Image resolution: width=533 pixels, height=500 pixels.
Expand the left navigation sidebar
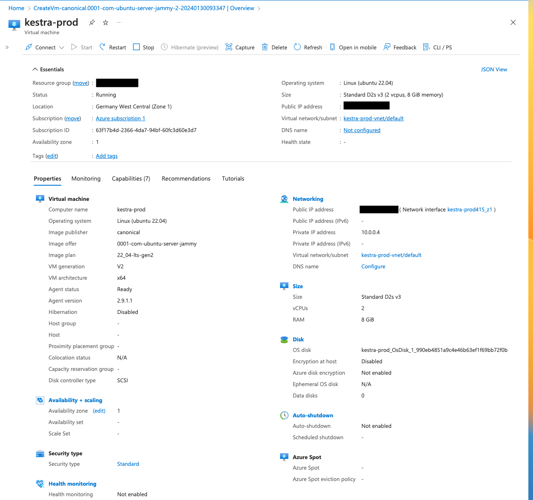(7, 47)
